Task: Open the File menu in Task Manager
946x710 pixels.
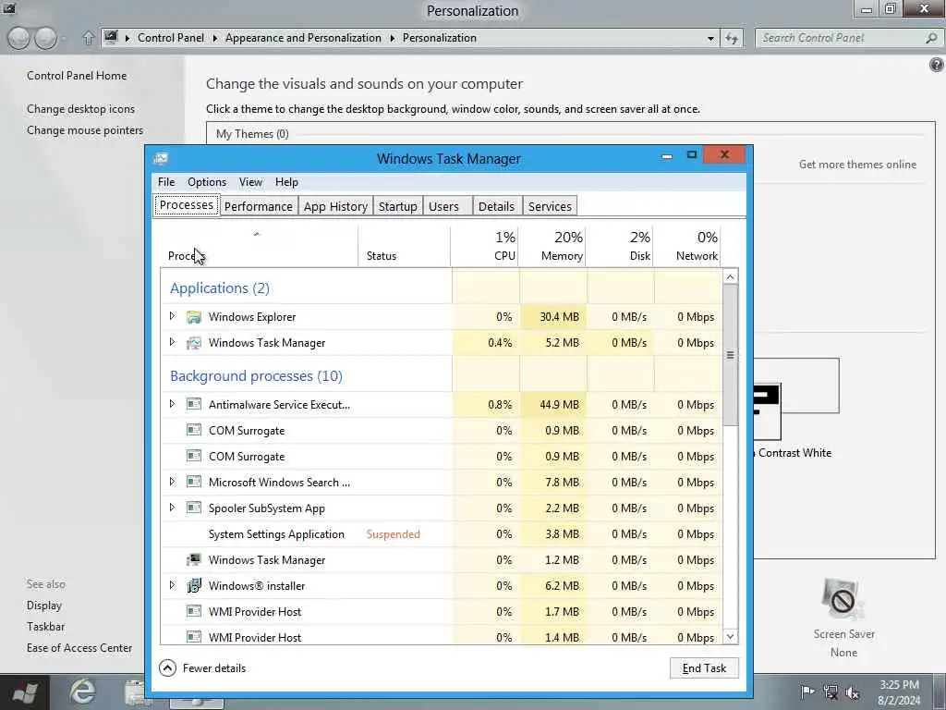Action: [166, 182]
